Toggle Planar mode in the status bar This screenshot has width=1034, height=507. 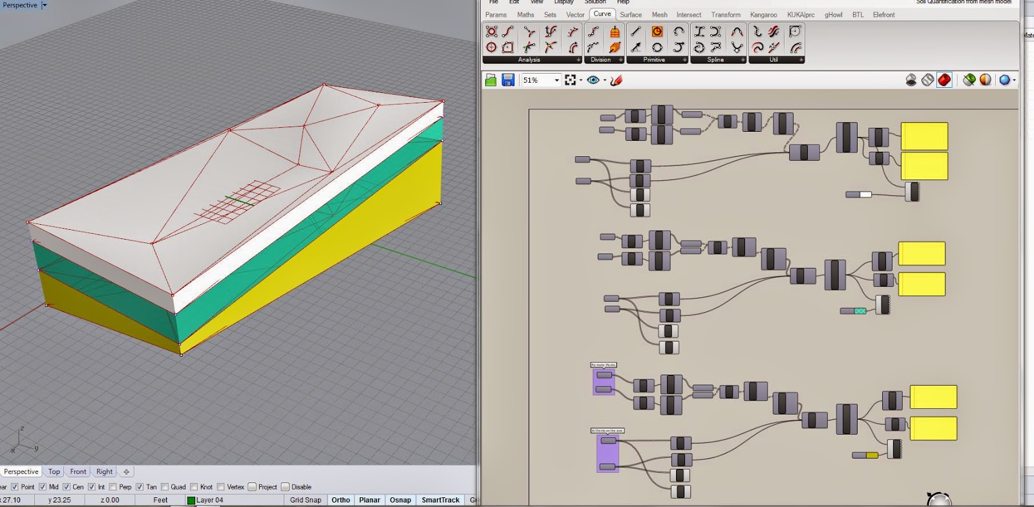(x=370, y=500)
